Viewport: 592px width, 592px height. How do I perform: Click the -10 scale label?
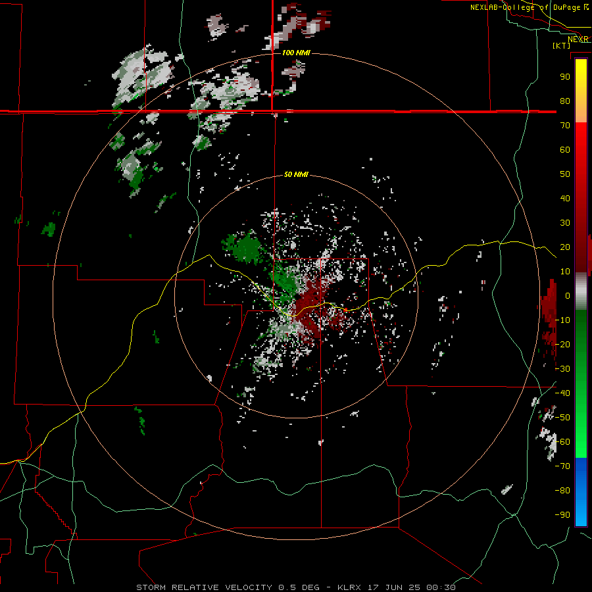pyautogui.click(x=562, y=320)
